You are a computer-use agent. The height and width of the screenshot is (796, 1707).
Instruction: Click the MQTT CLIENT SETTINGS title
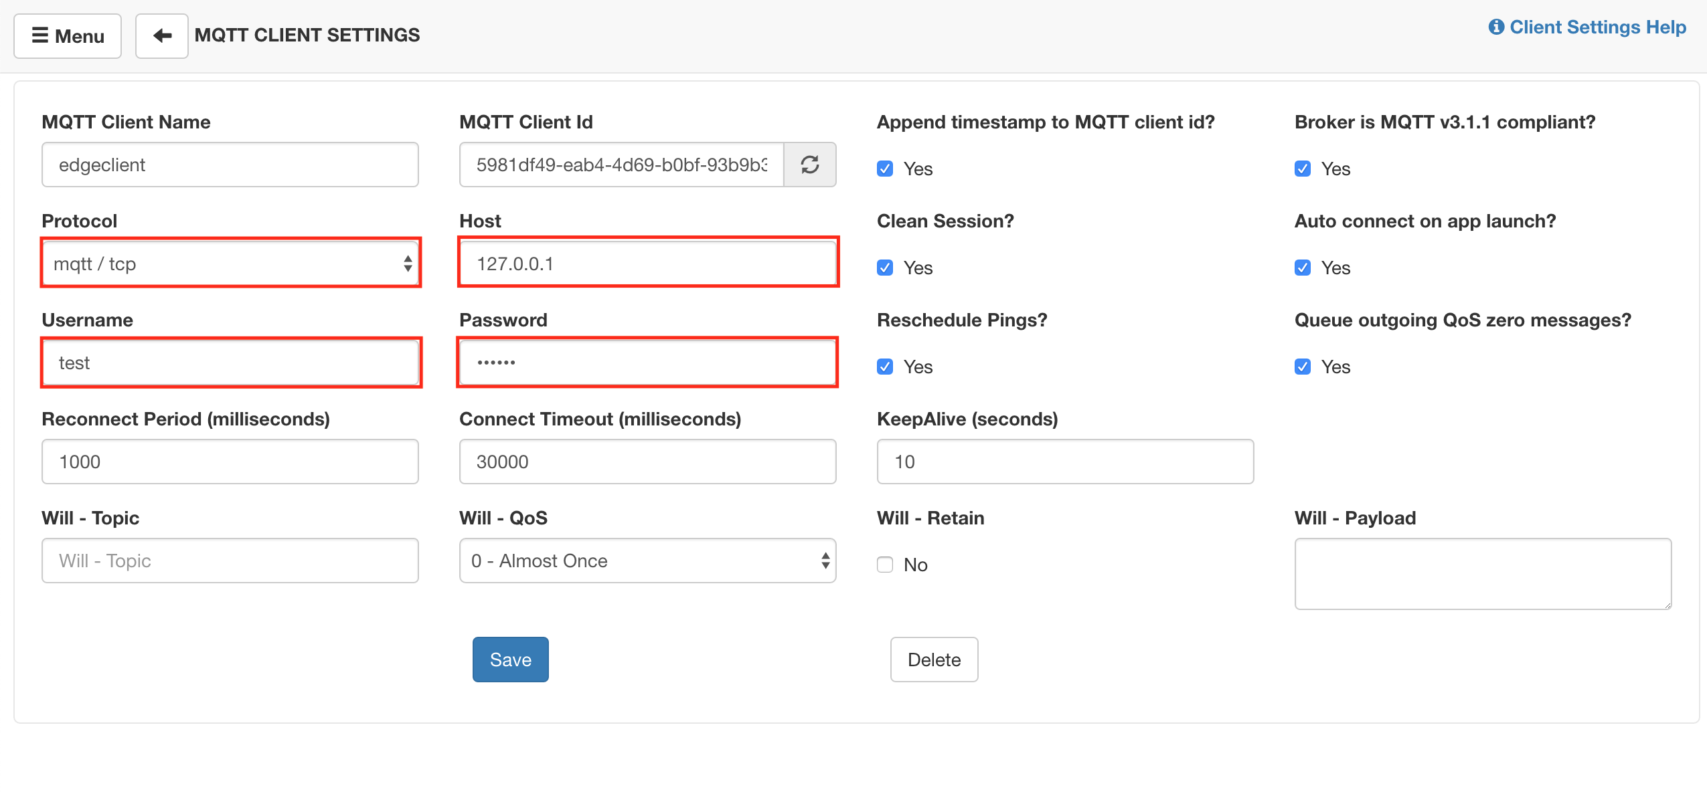coord(307,35)
